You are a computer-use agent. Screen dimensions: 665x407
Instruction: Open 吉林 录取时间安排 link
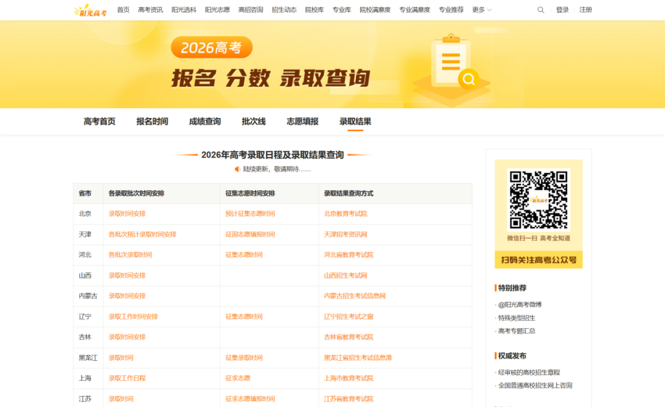pyautogui.click(x=127, y=337)
